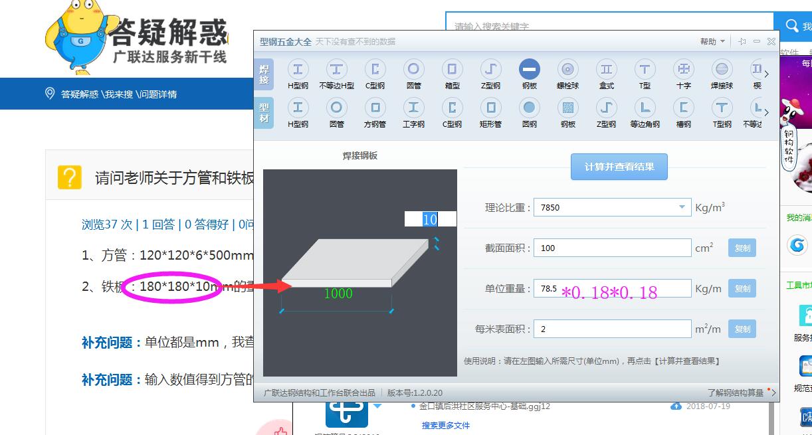Screen dimensions: 812x435
Task: Expand the 理论比重 7850 combo box
Action: point(682,207)
